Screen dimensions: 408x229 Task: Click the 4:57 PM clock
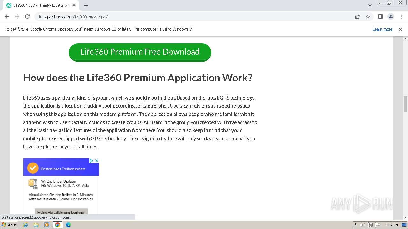(x=392, y=225)
